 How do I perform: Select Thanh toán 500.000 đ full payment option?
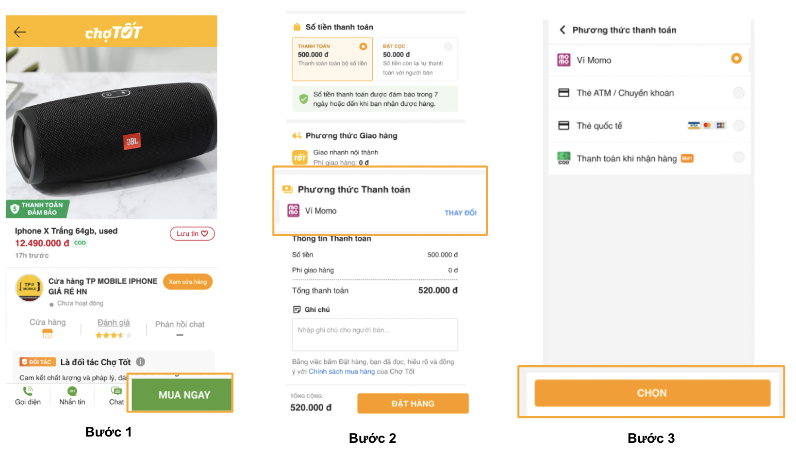332,59
